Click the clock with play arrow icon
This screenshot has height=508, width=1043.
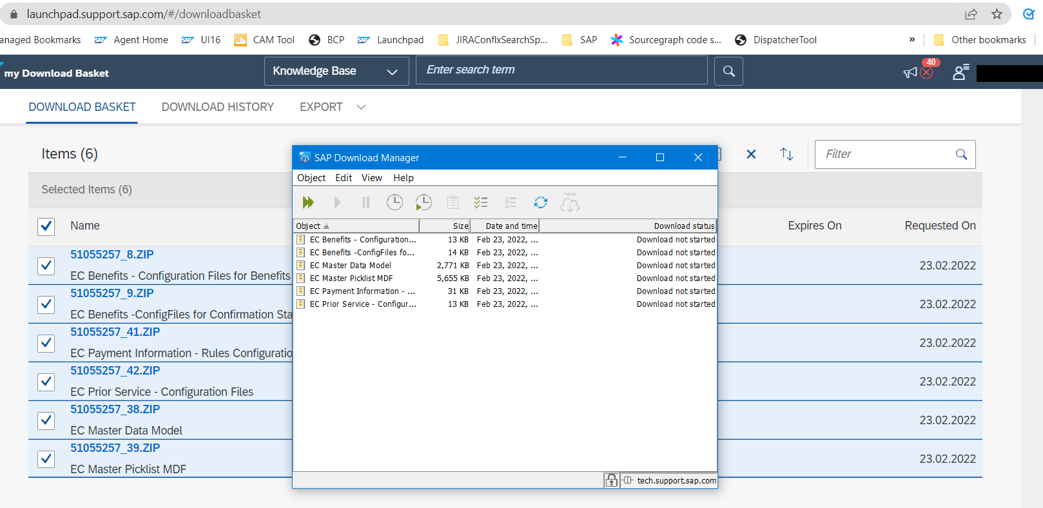pos(424,202)
